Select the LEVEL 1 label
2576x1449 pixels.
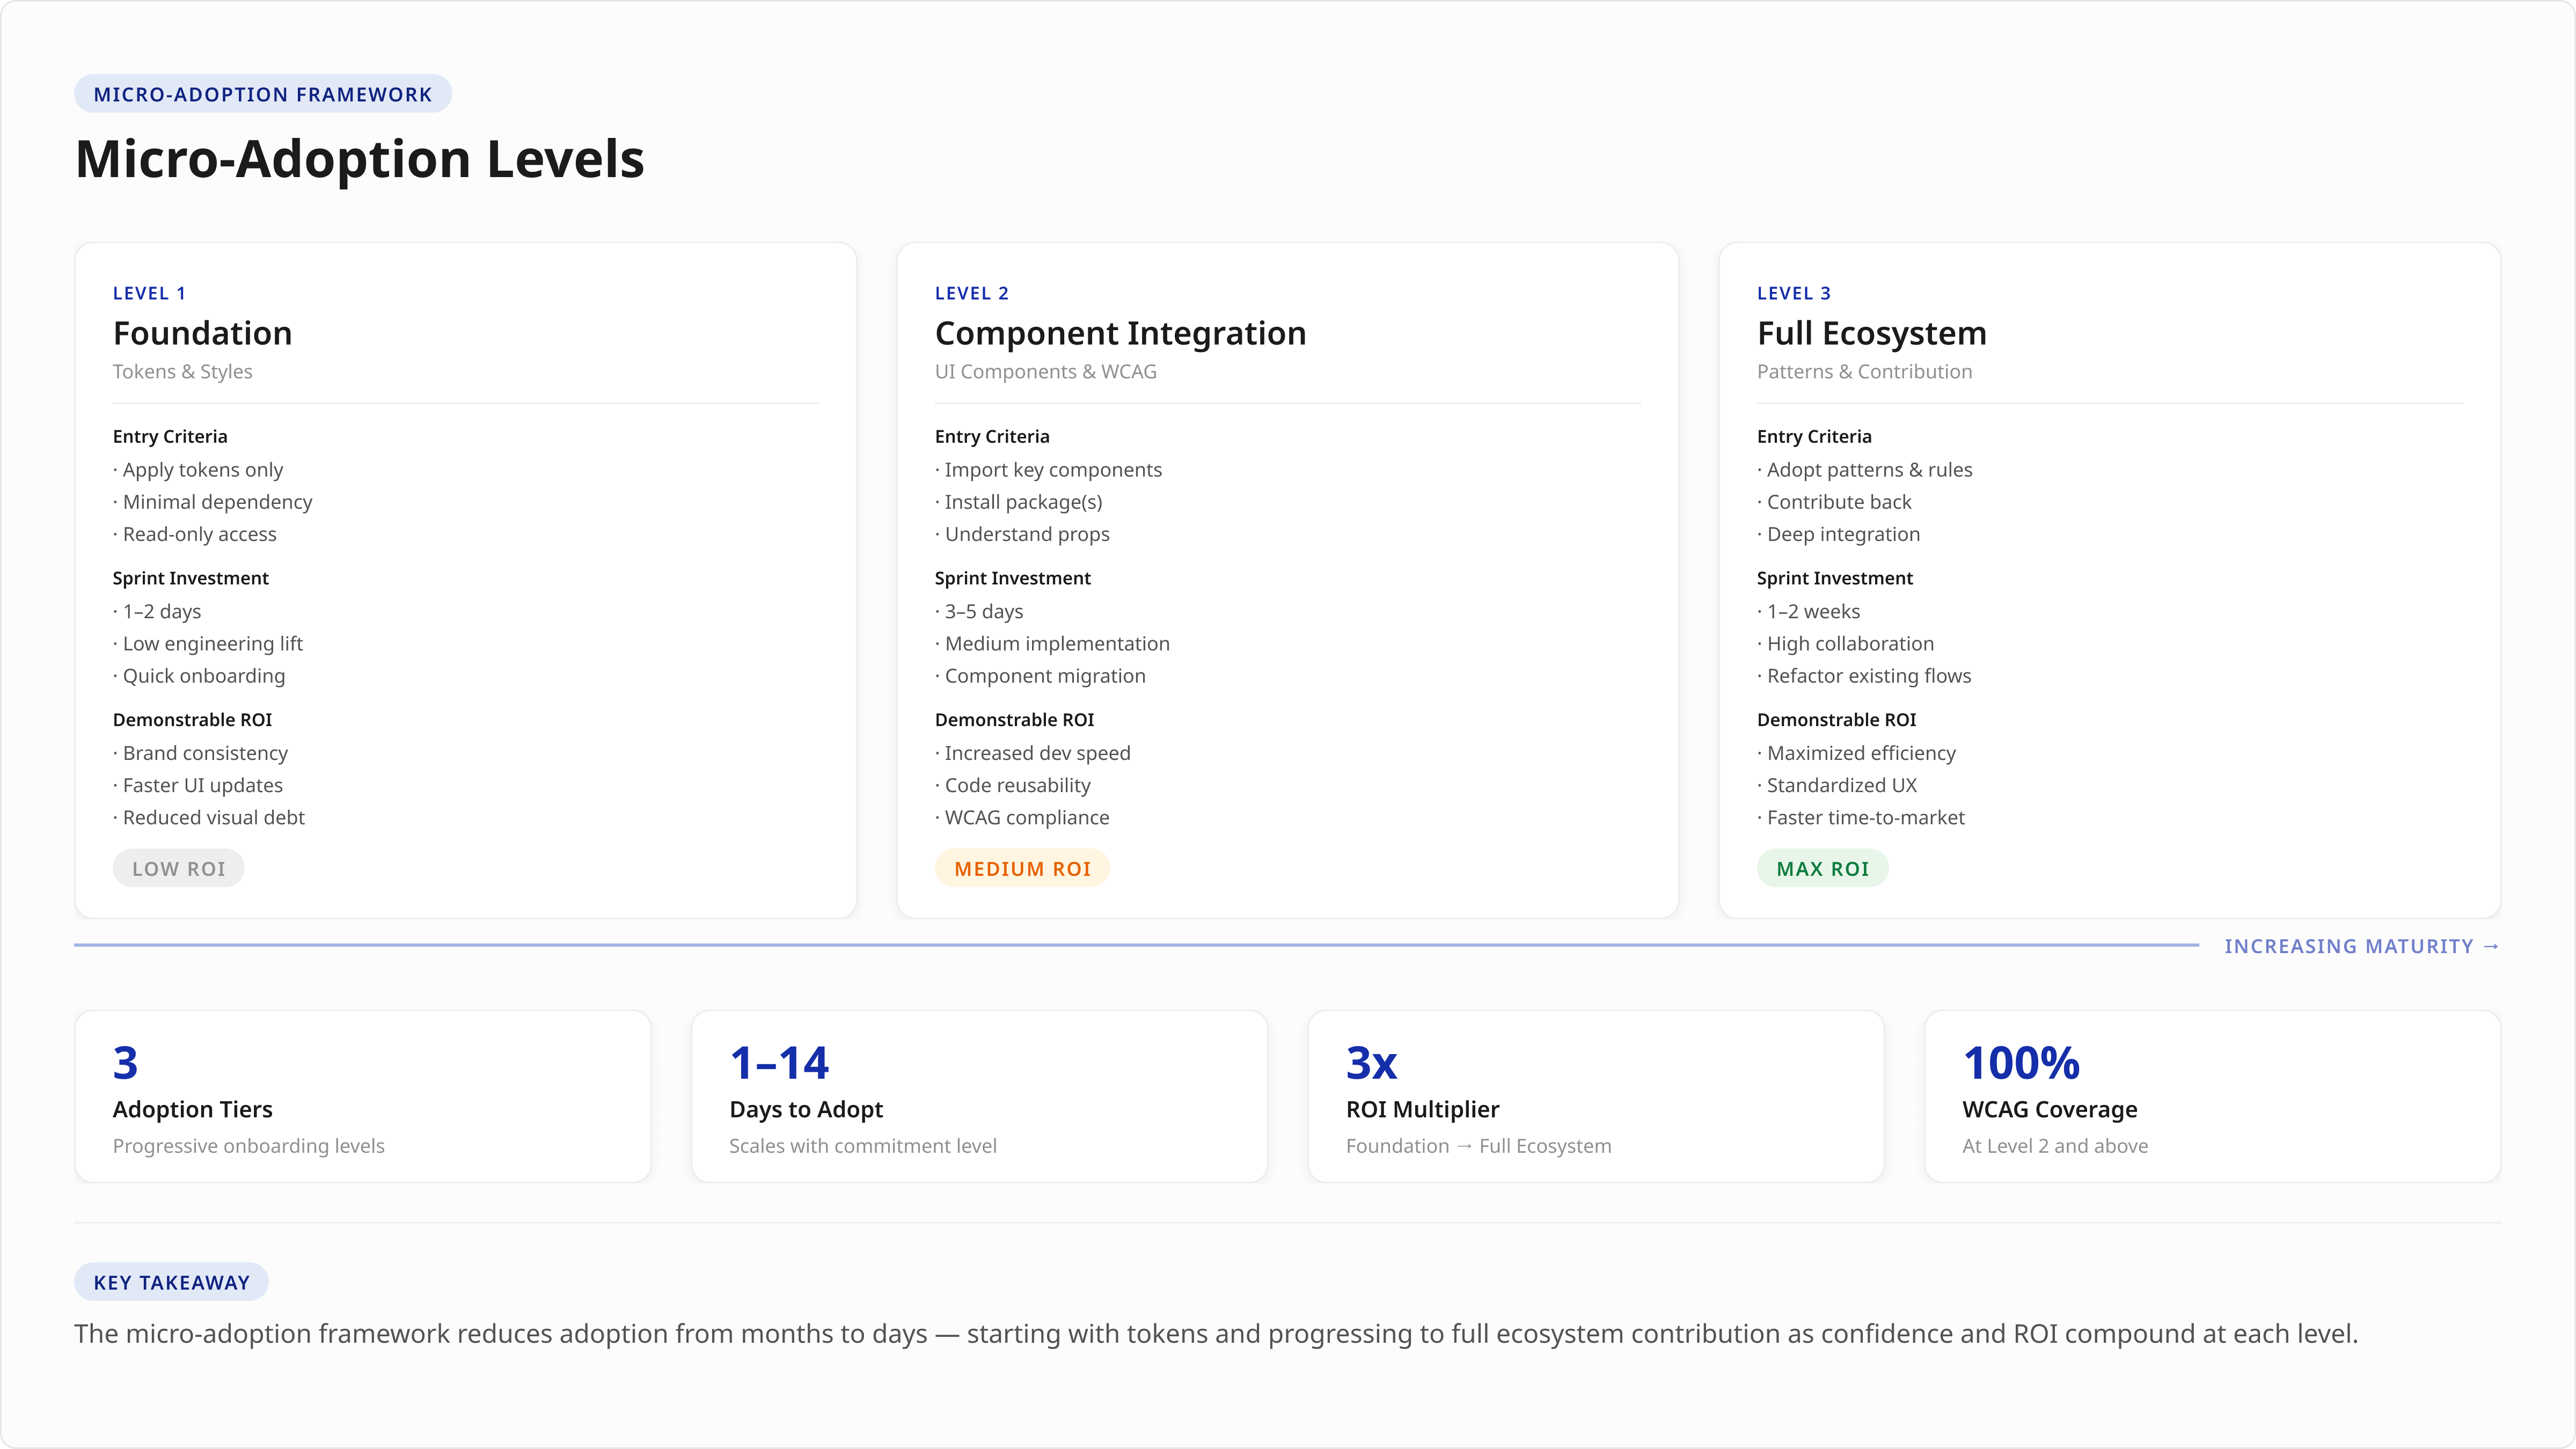(149, 292)
